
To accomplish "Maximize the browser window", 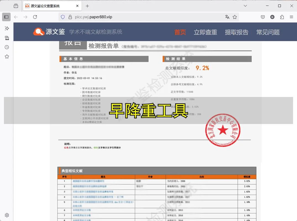I will pyautogui.click(x=279, y=6).
